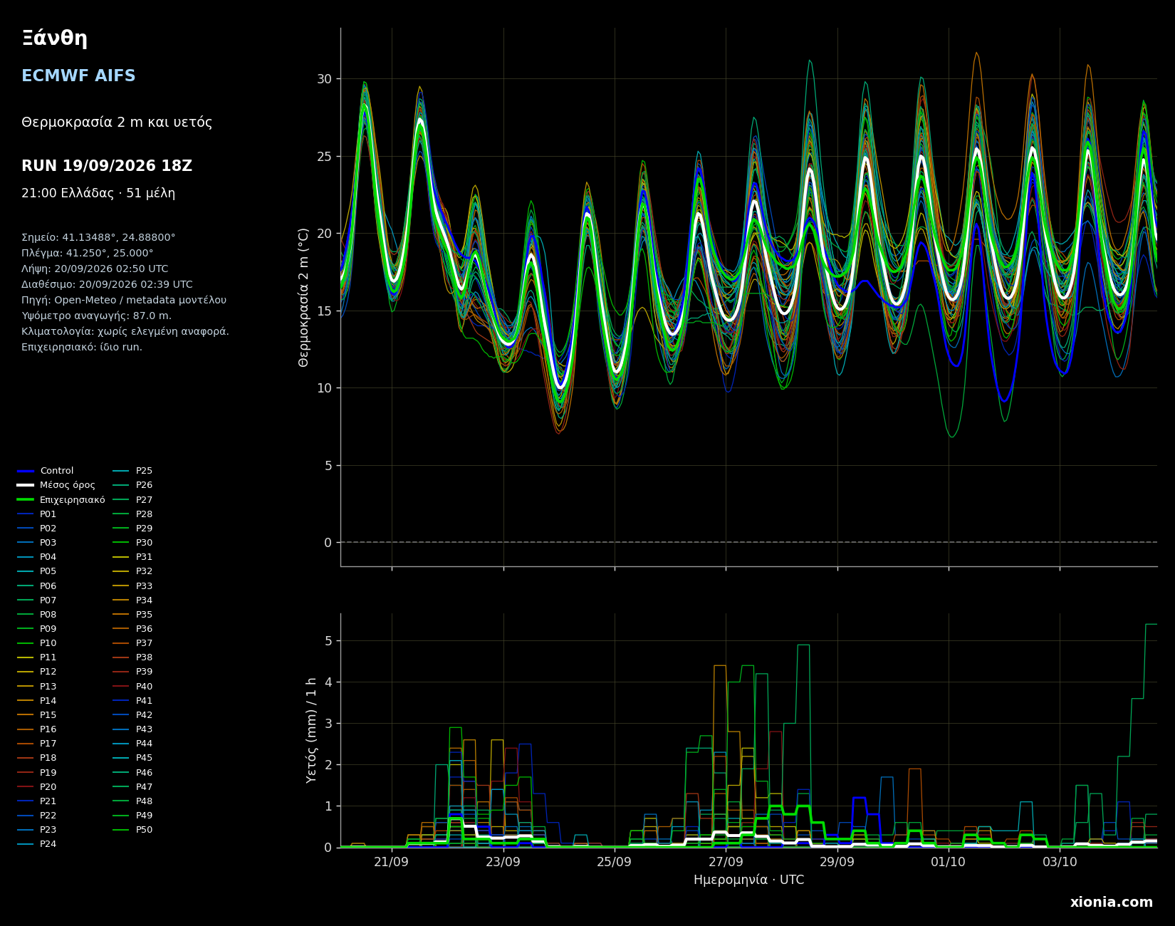
Task: Click the ECMWF AIFS model label
Action: pos(78,76)
